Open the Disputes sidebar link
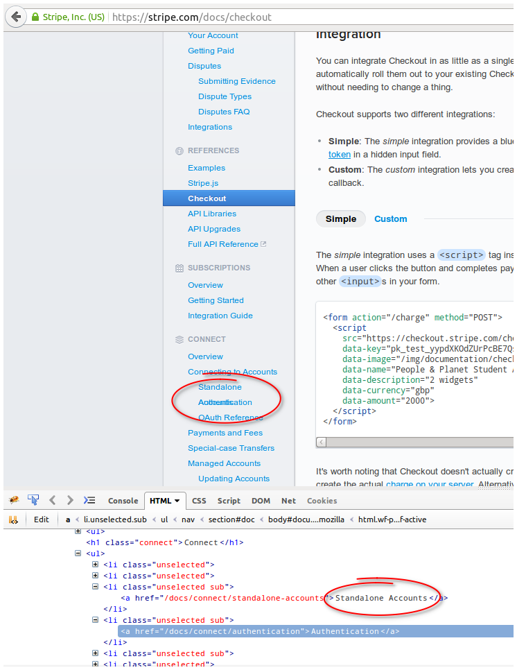Viewport: 517px width, 670px height. [x=204, y=66]
